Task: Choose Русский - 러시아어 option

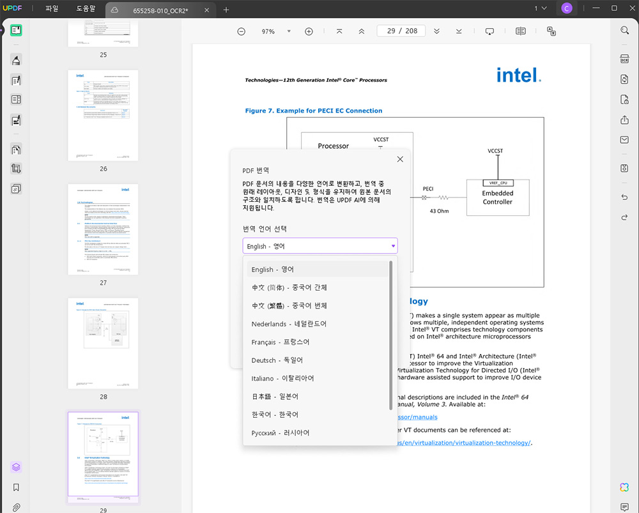Action: [318, 433]
